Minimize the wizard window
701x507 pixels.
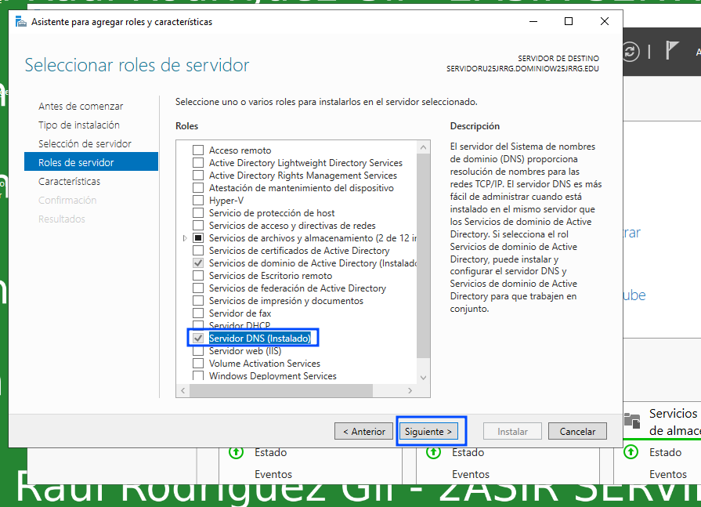pyautogui.click(x=533, y=21)
